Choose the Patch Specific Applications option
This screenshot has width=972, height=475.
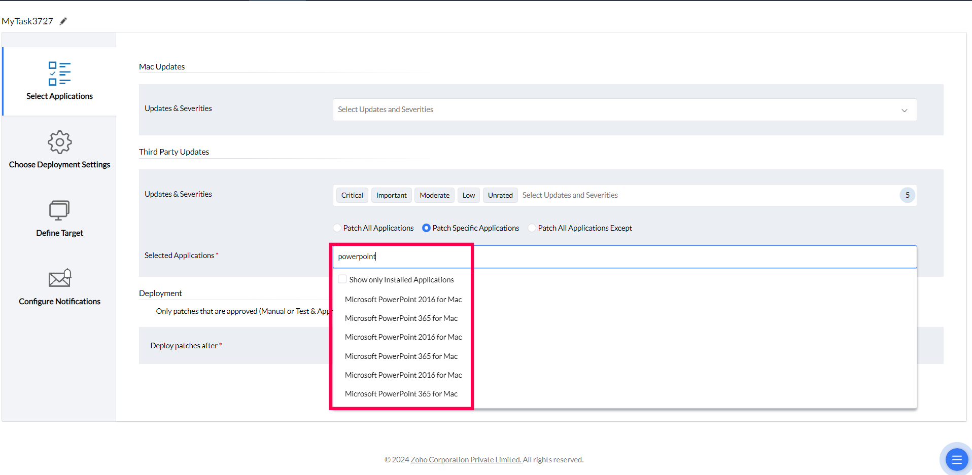click(x=426, y=228)
